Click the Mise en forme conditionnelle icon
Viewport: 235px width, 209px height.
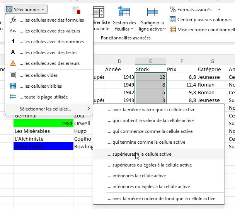coord(173,29)
